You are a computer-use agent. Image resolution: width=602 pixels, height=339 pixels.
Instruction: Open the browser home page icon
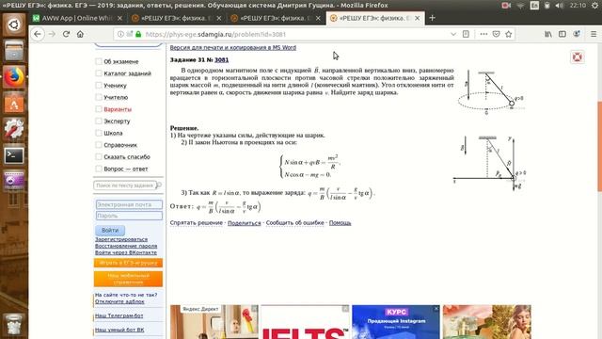tap(80, 34)
